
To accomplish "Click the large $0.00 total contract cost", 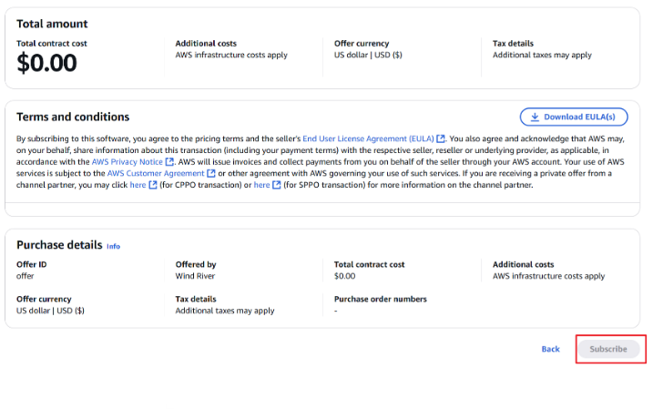I will pyautogui.click(x=47, y=63).
